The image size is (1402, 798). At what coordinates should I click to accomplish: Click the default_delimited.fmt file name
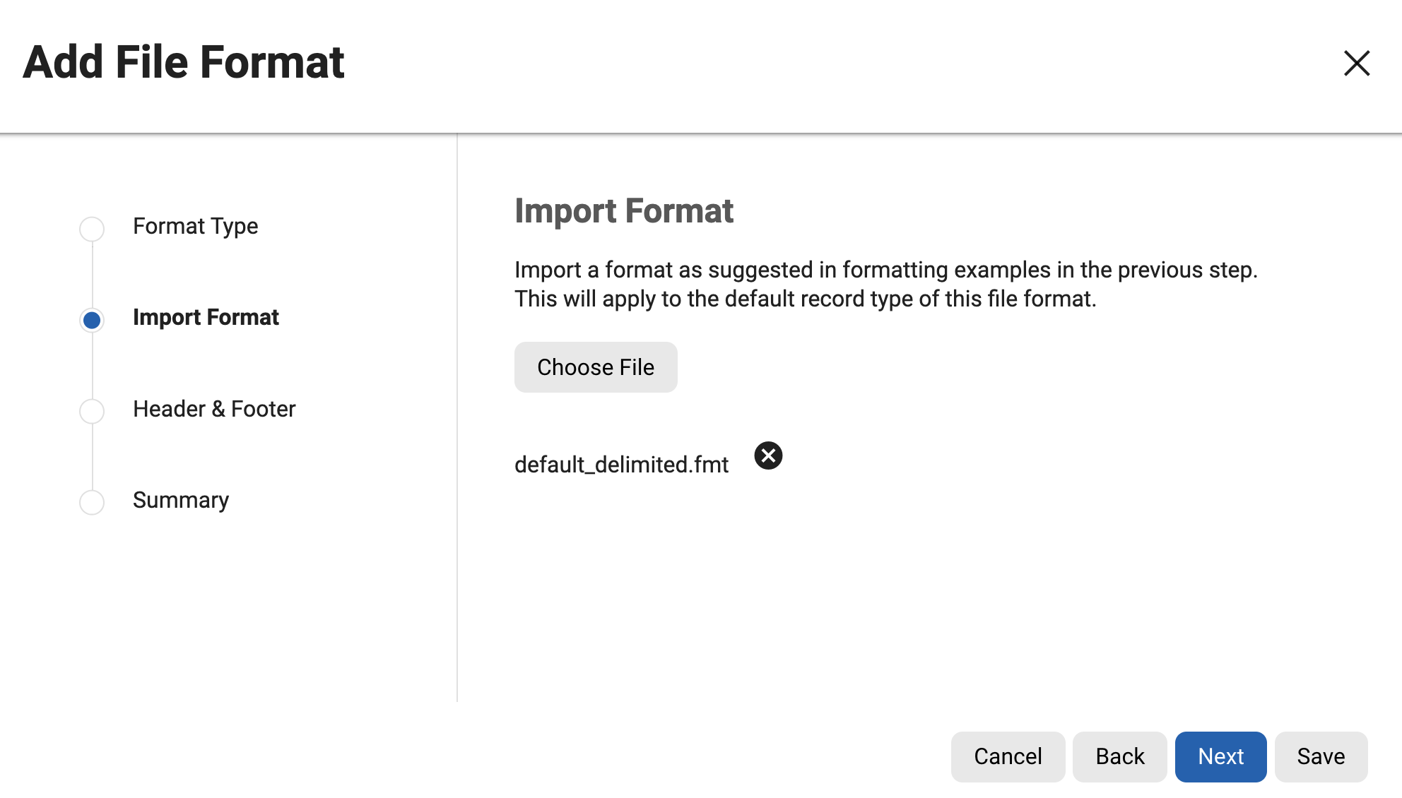point(621,465)
